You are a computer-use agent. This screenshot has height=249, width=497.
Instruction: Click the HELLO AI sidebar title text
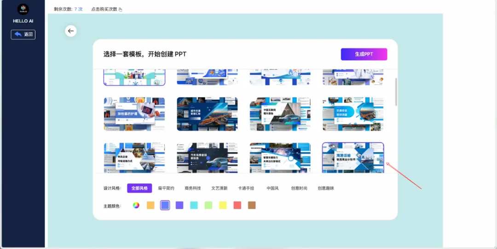23,21
